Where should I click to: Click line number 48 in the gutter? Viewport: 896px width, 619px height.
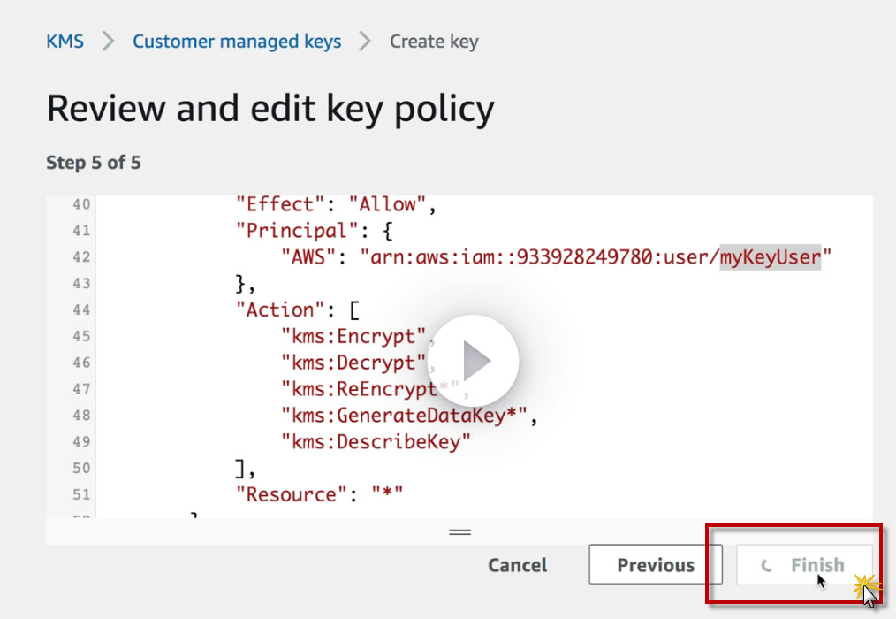pyautogui.click(x=81, y=415)
